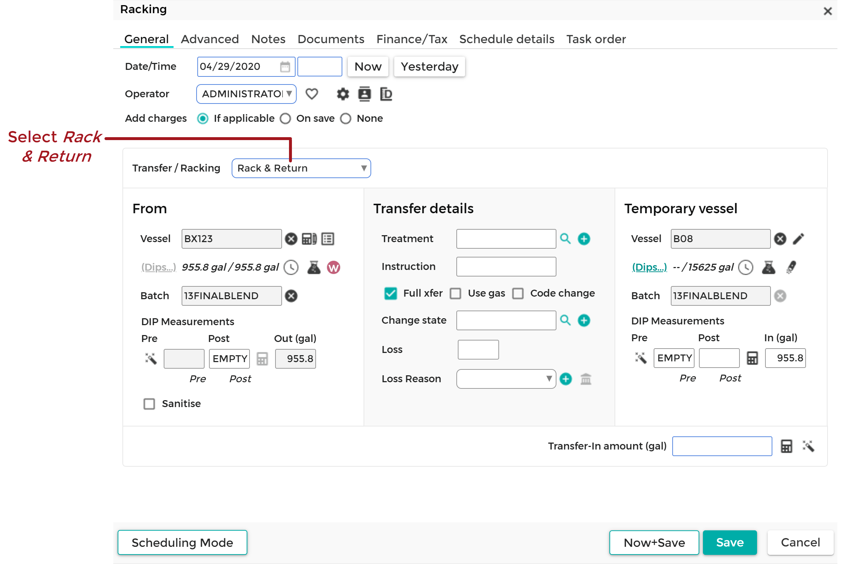The height and width of the screenshot is (564, 848).
Task: Click the teal Save button
Action: point(730,542)
